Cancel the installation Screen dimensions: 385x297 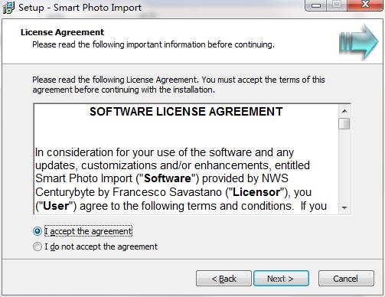[346, 279]
